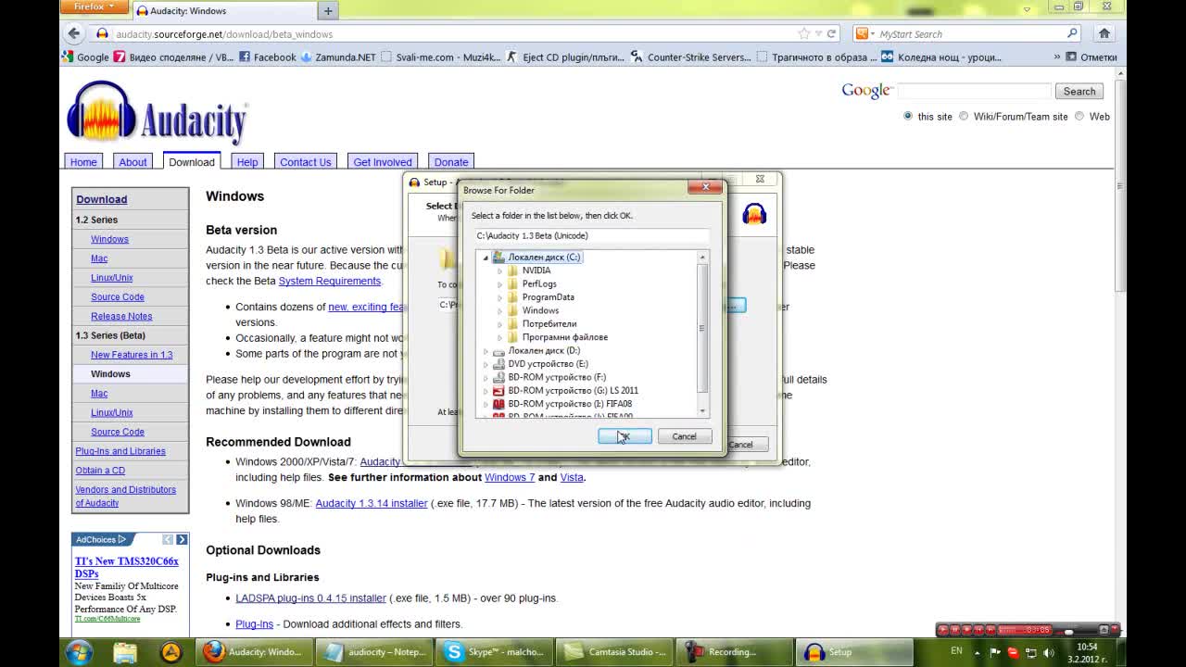
Task: Open the Contact Us tab
Action: tap(306, 161)
